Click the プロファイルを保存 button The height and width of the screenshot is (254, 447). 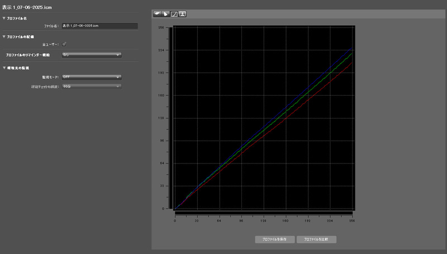click(275, 239)
